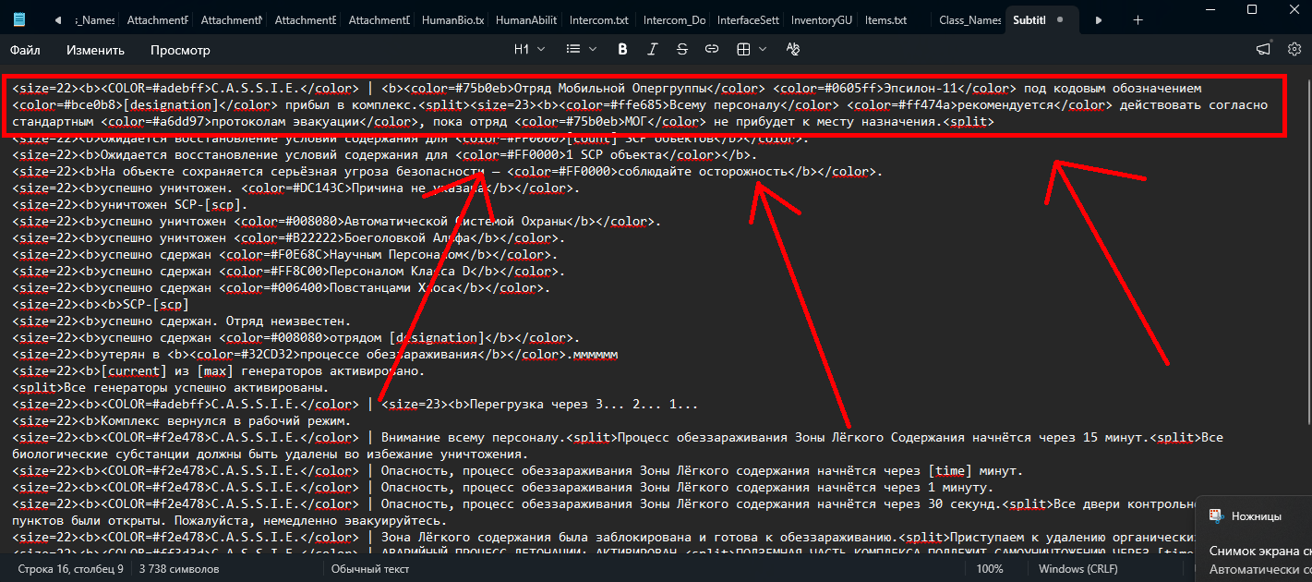This screenshot has height=582, width=1312.
Task: Clear formatting with the eraser-A icon
Action: [x=792, y=49]
